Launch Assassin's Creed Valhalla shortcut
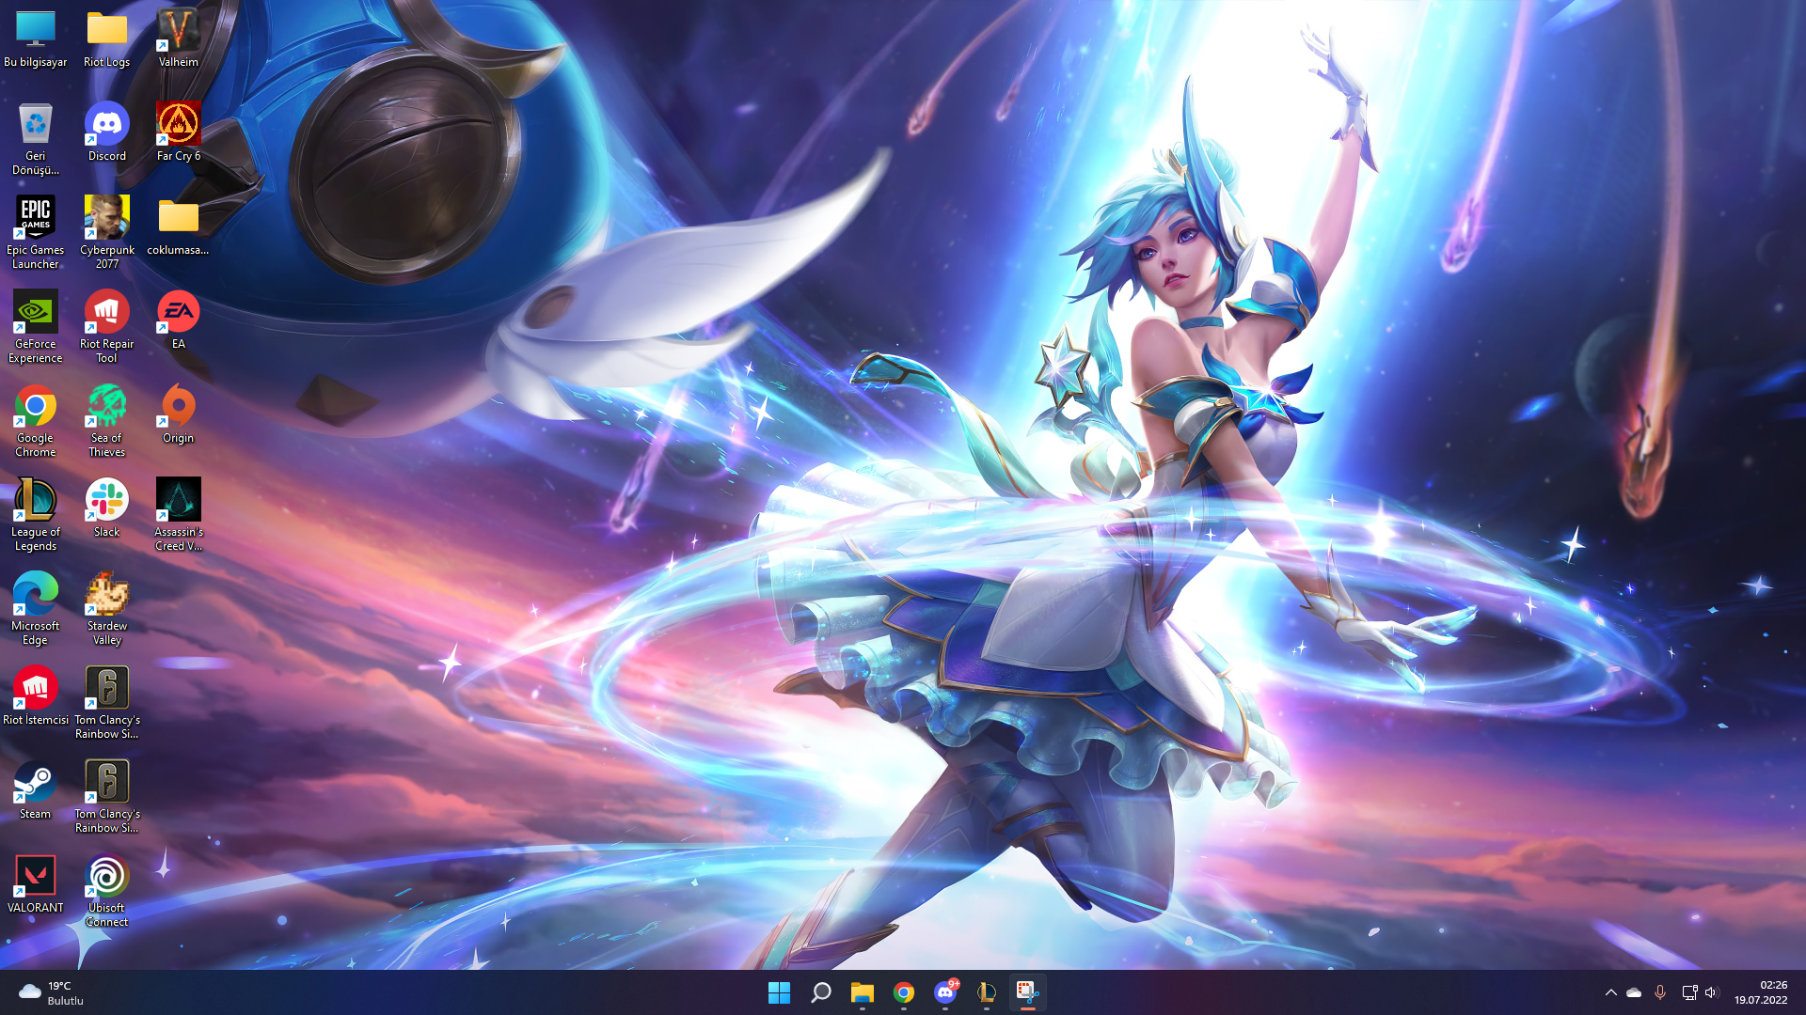 (x=179, y=515)
